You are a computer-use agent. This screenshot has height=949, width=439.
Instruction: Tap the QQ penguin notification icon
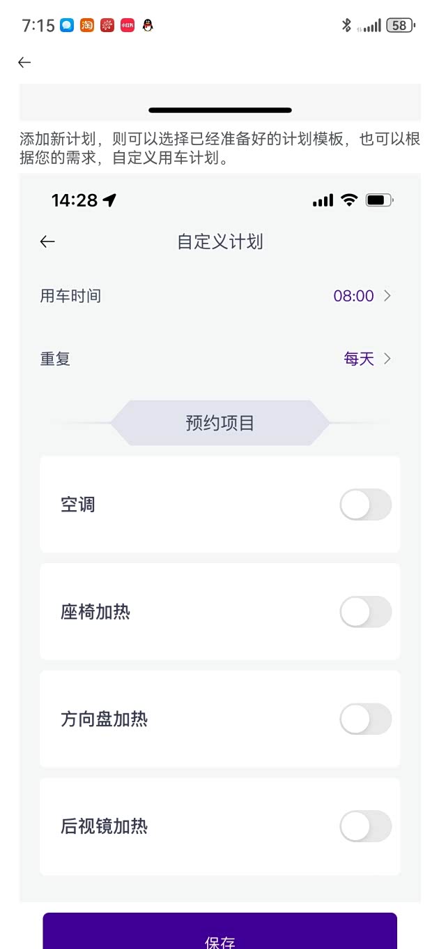tap(147, 26)
